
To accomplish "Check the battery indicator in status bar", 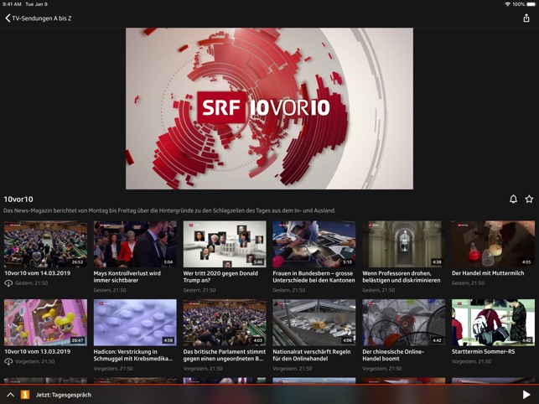I will tap(531, 4).
